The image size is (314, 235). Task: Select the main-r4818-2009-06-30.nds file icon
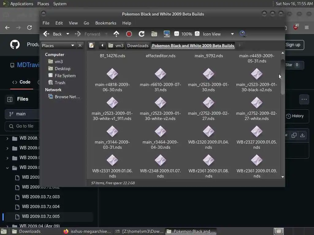[112, 74]
